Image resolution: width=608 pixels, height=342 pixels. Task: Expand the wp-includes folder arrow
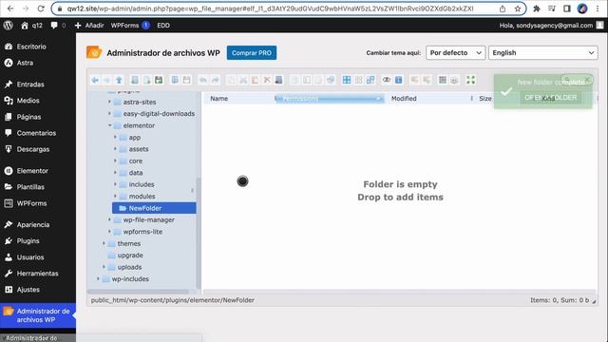click(98, 278)
